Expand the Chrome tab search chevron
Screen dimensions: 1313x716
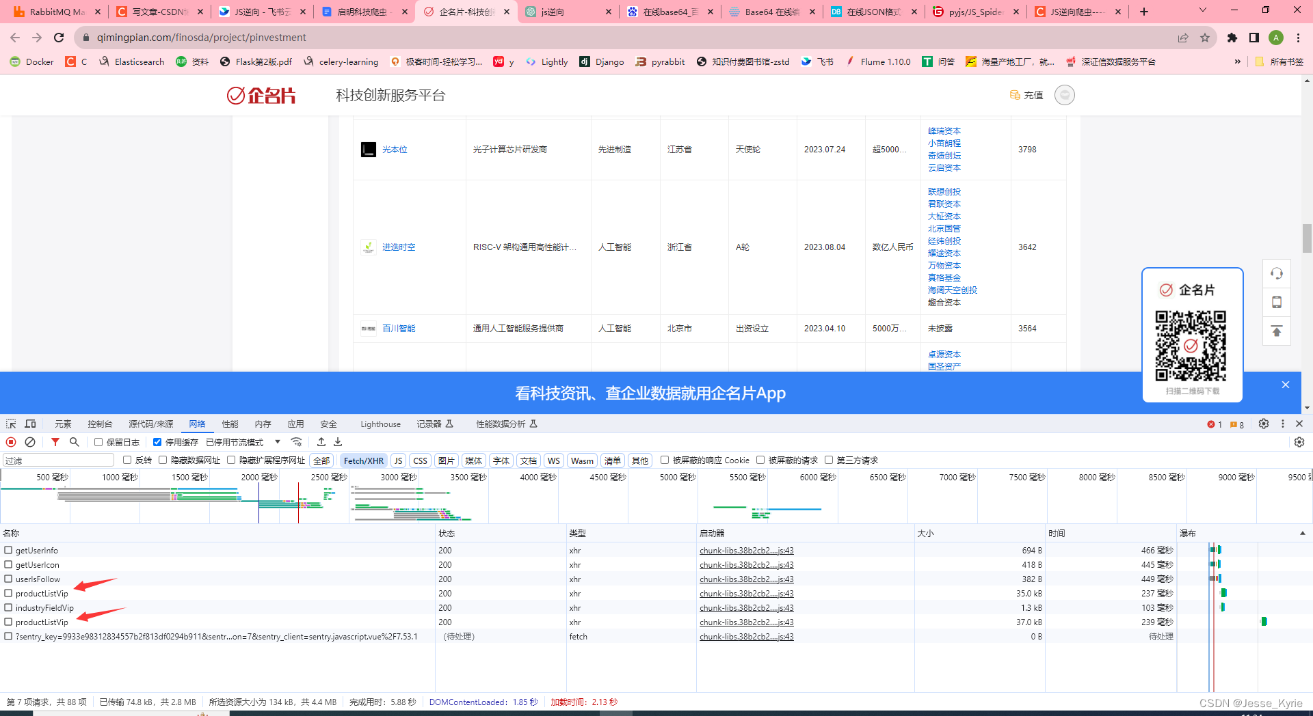(1203, 10)
